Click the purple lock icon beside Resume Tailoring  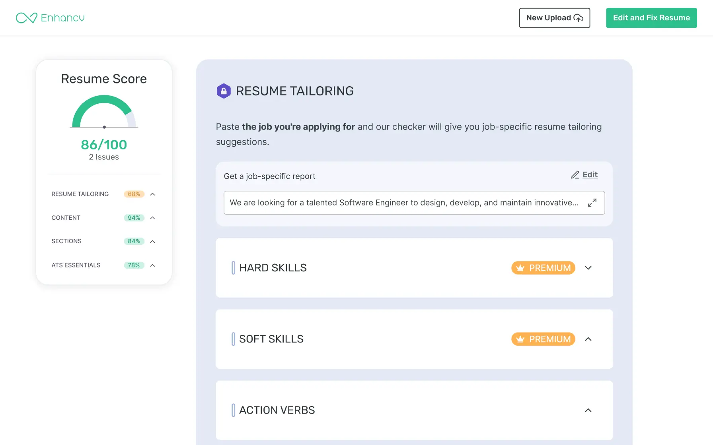click(x=224, y=91)
